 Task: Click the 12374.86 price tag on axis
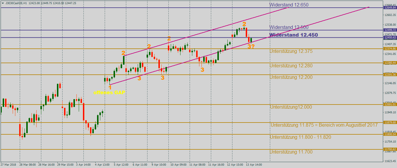tap(390, 48)
